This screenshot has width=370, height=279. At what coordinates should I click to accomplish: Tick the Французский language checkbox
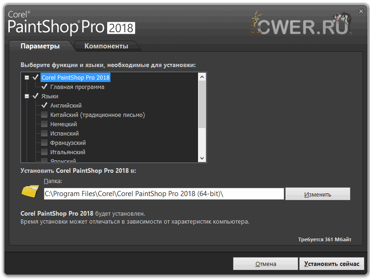pyautogui.click(x=44, y=143)
